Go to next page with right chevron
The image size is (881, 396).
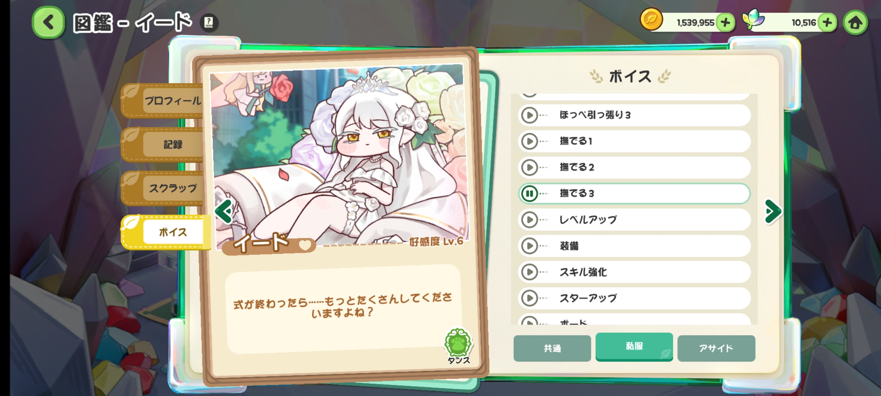pos(773,212)
